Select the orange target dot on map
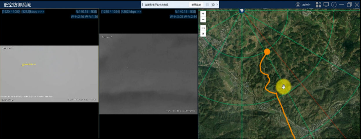The height and width of the screenshot is (139, 361). click(x=267, y=51)
